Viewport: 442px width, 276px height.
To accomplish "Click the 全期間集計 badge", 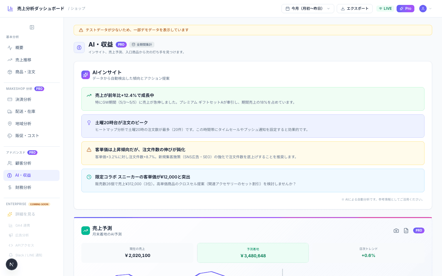I will point(142,45).
